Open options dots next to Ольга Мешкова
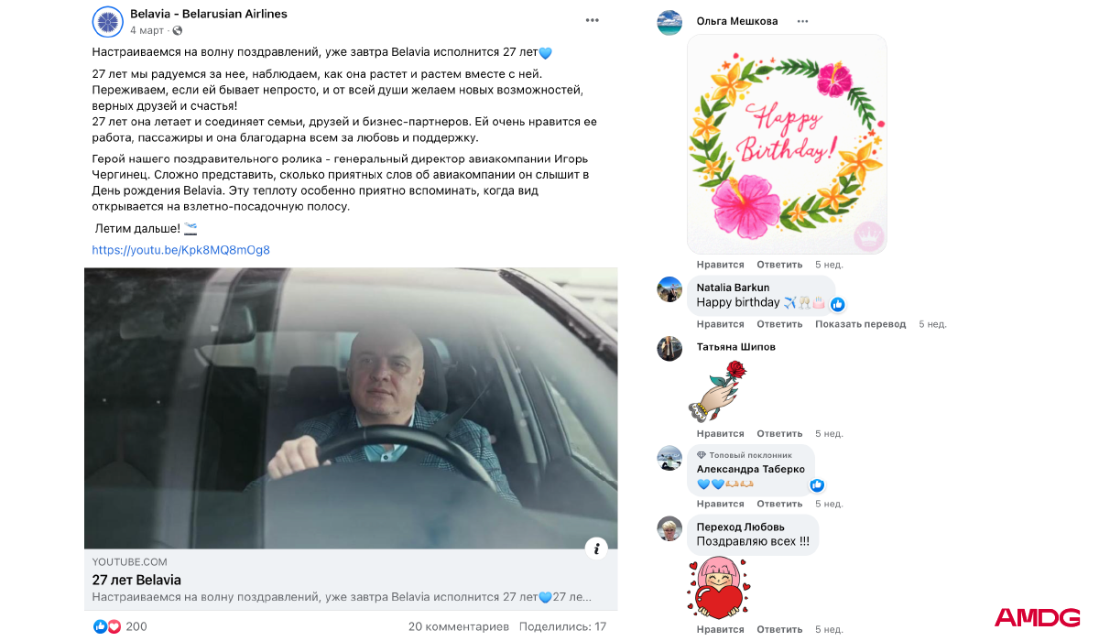 click(803, 21)
